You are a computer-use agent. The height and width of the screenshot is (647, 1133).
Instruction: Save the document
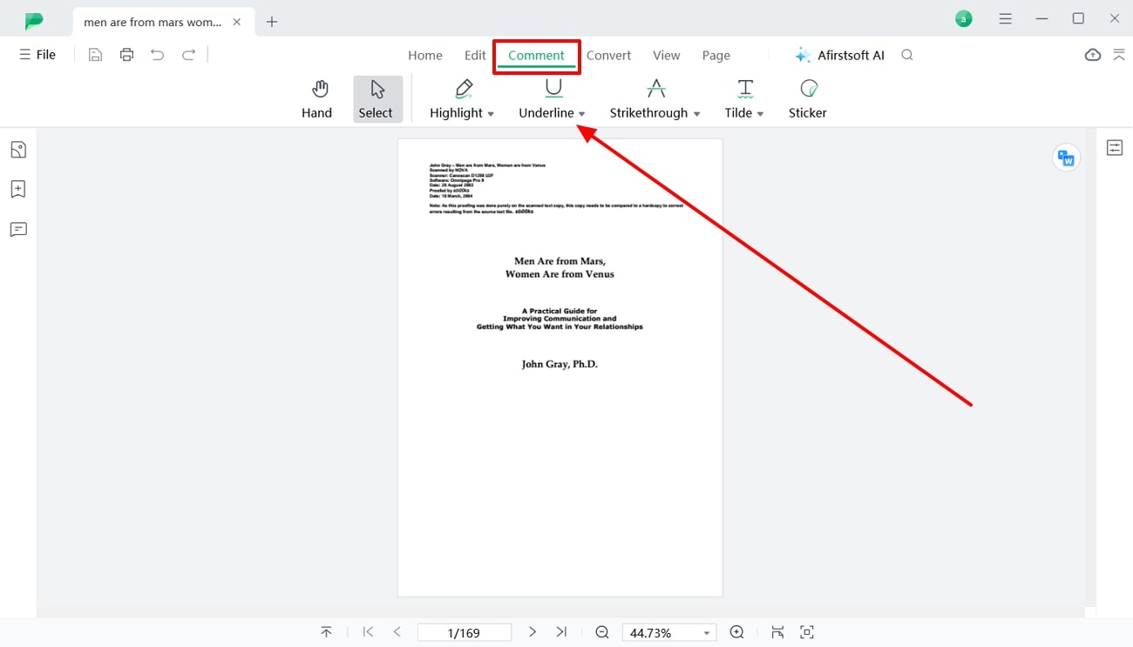(96, 55)
